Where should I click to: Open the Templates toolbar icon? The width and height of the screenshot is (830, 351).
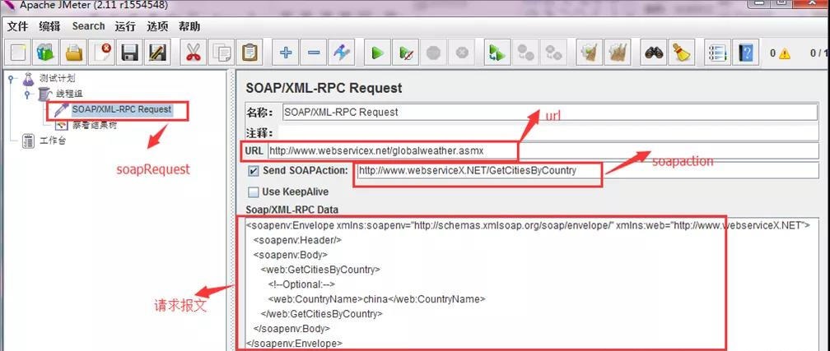coord(45,53)
